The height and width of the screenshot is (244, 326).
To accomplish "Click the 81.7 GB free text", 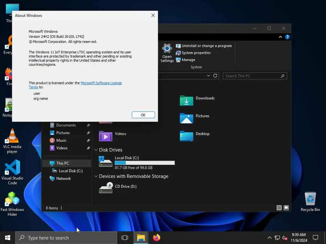I will pos(133,168).
